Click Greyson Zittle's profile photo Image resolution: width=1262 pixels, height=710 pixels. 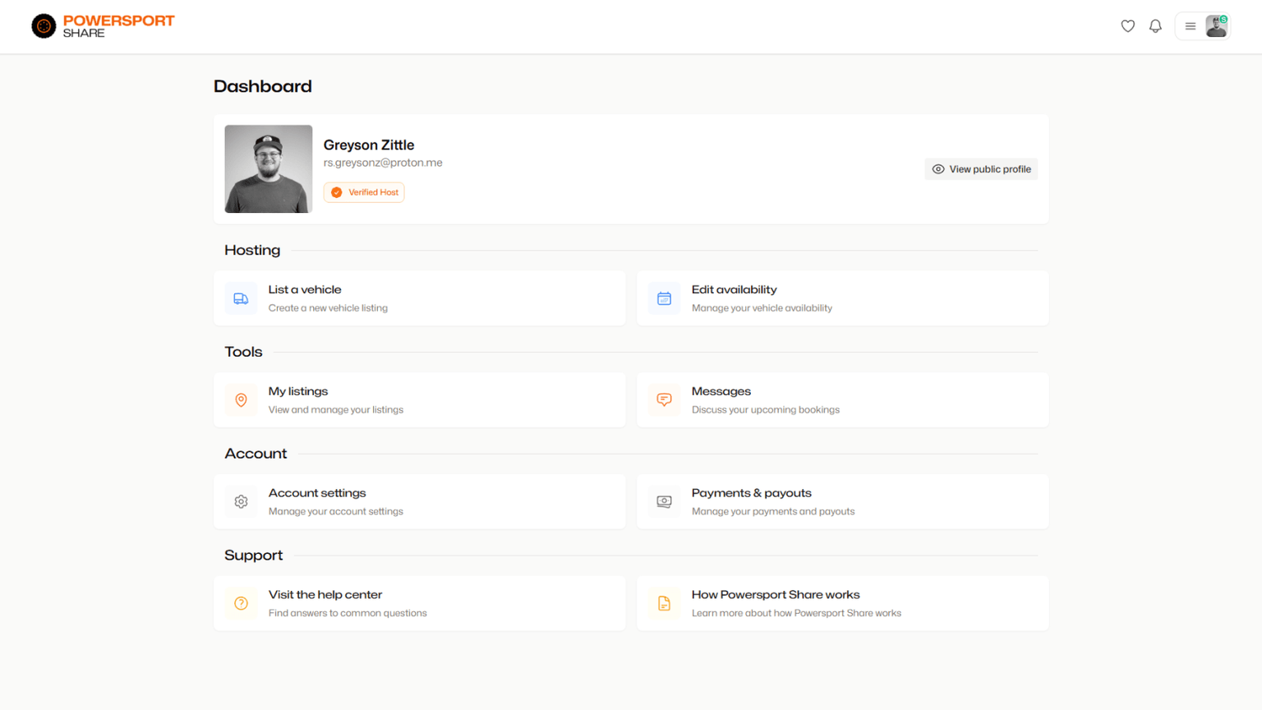tap(268, 168)
